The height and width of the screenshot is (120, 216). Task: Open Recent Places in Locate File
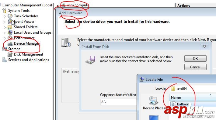click(x=154, y=103)
